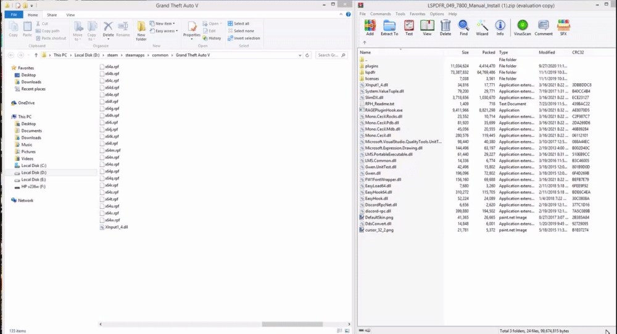Select x64a.rpf in Explorer file list

tap(109, 67)
